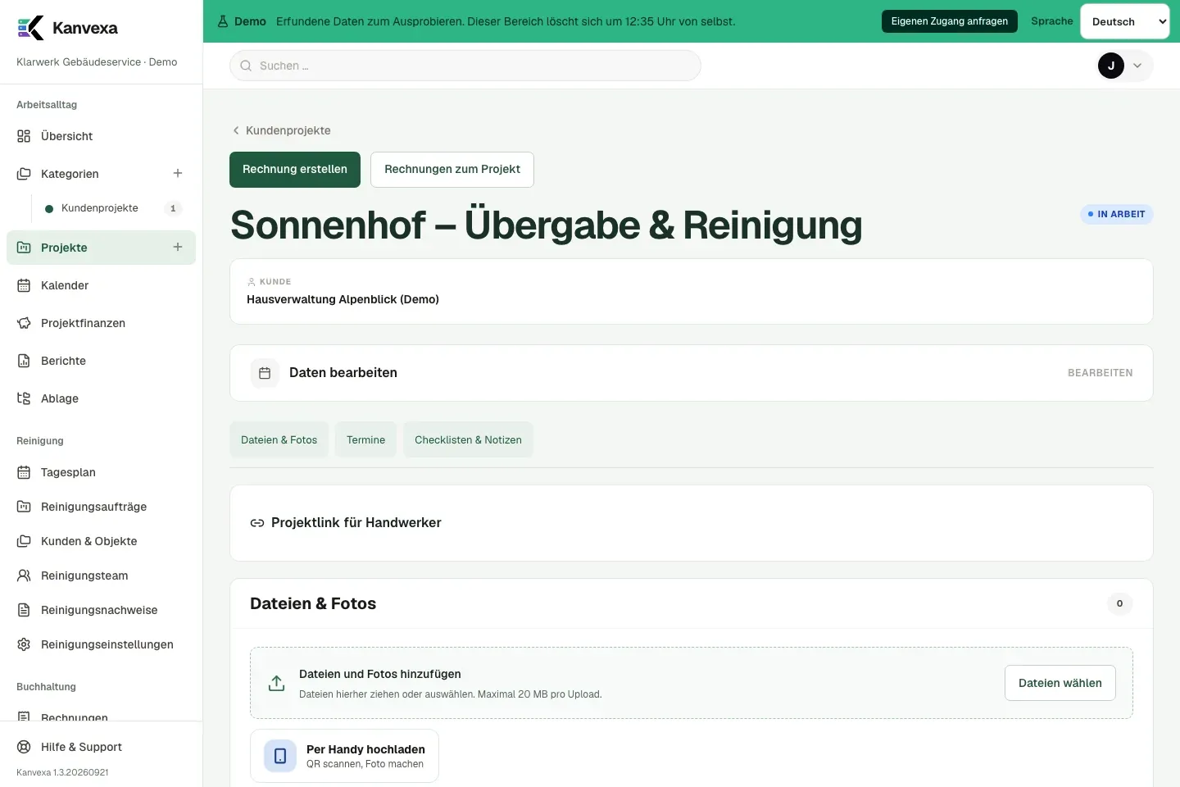Screen dimensions: 1180x787
Task: Open the Kalender icon in sidebar
Action: pyautogui.click(x=24, y=285)
